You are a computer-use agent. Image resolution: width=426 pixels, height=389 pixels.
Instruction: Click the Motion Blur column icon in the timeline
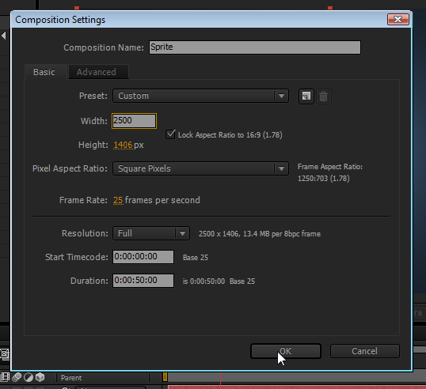17,377
